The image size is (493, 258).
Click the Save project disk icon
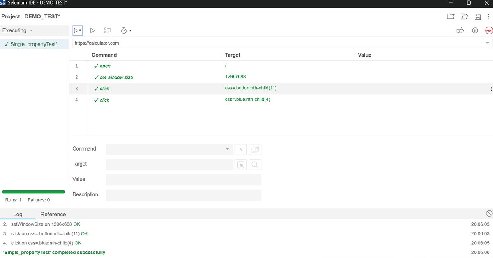[x=478, y=16]
